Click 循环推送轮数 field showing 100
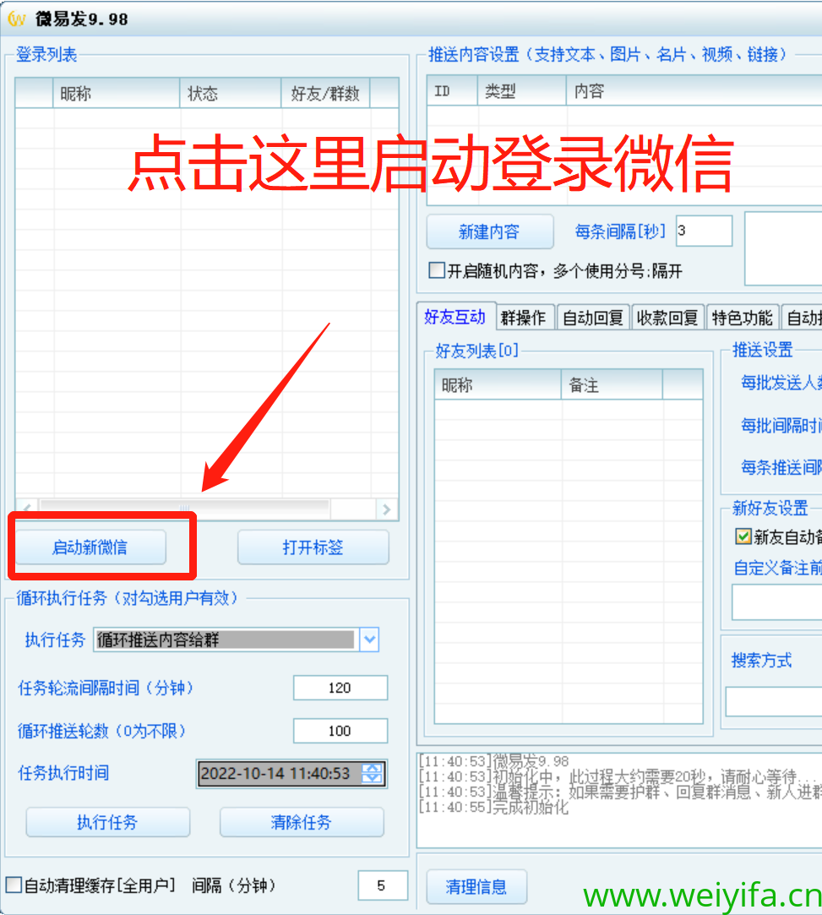This screenshot has height=915, width=822. coord(340,731)
